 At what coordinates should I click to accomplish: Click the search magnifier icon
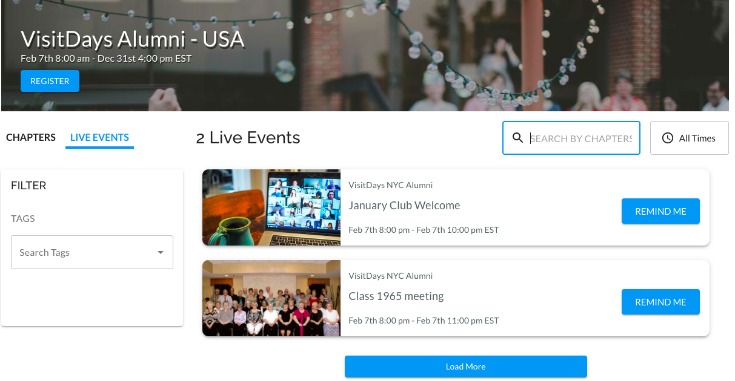(517, 138)
